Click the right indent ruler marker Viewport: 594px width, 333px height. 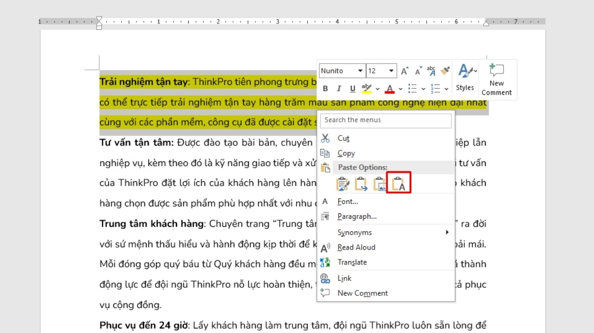tap(486, 23)
